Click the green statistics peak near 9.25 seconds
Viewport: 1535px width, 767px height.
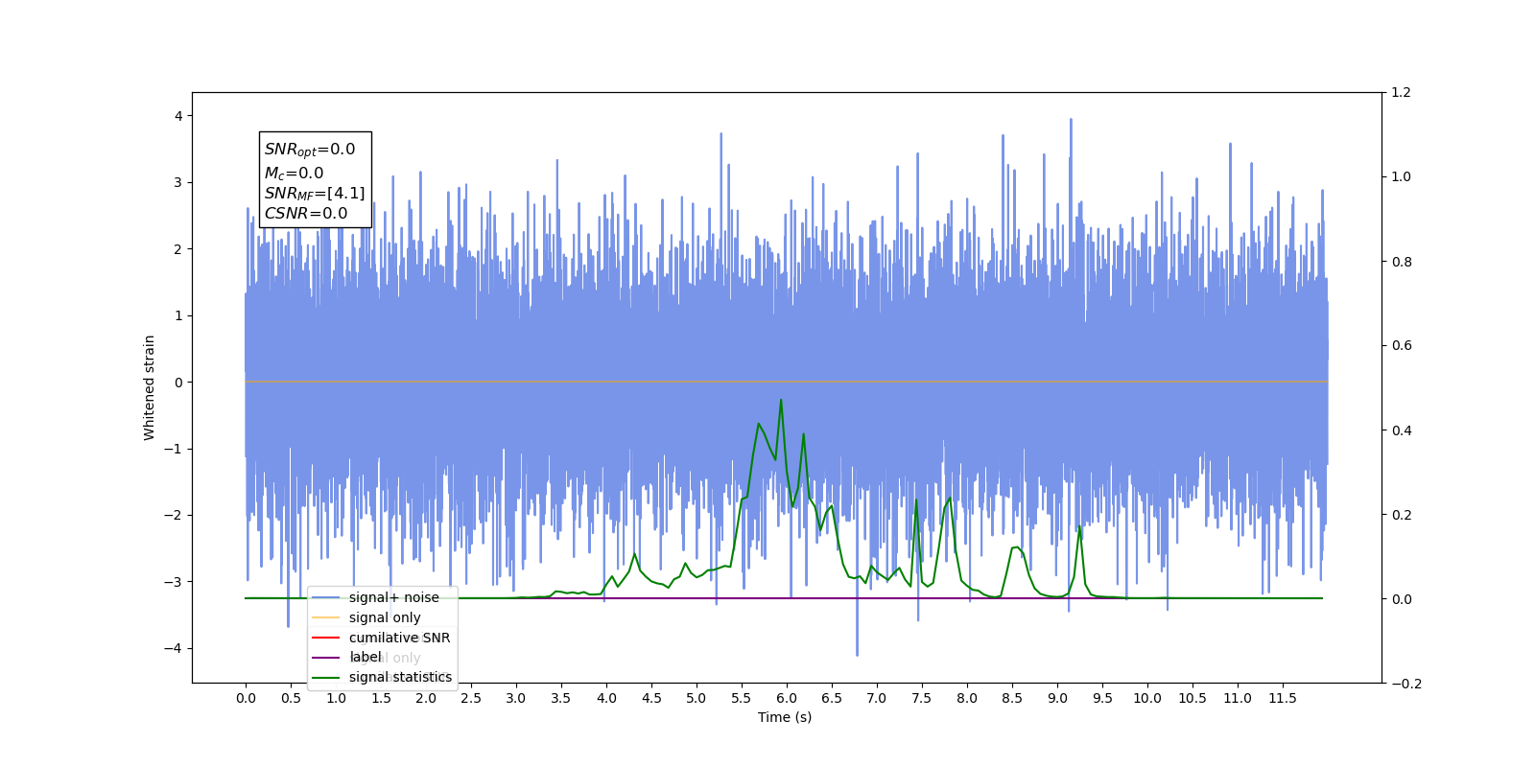click(x=1079, y=527)
